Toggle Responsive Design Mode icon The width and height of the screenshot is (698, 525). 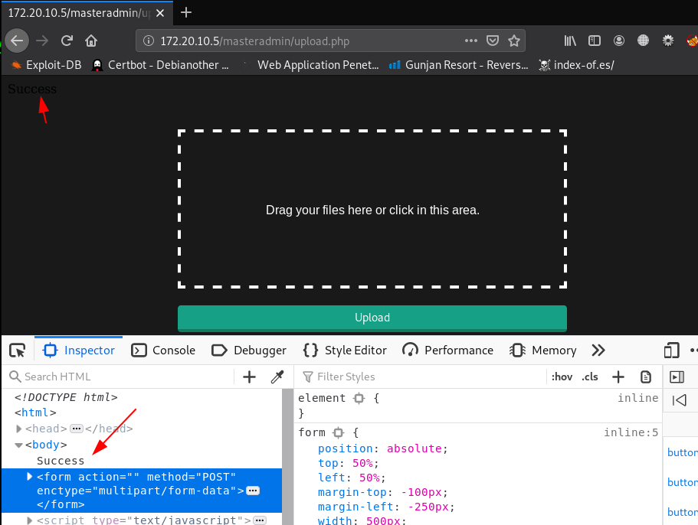[x=671, y=351]
